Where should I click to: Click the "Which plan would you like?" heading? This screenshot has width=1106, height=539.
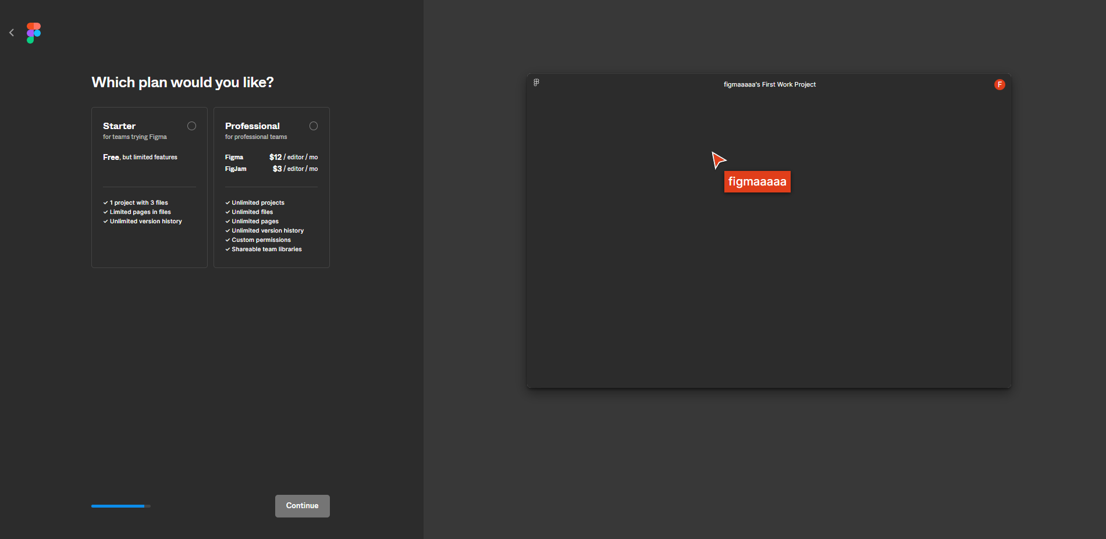[x=183, y=83]
